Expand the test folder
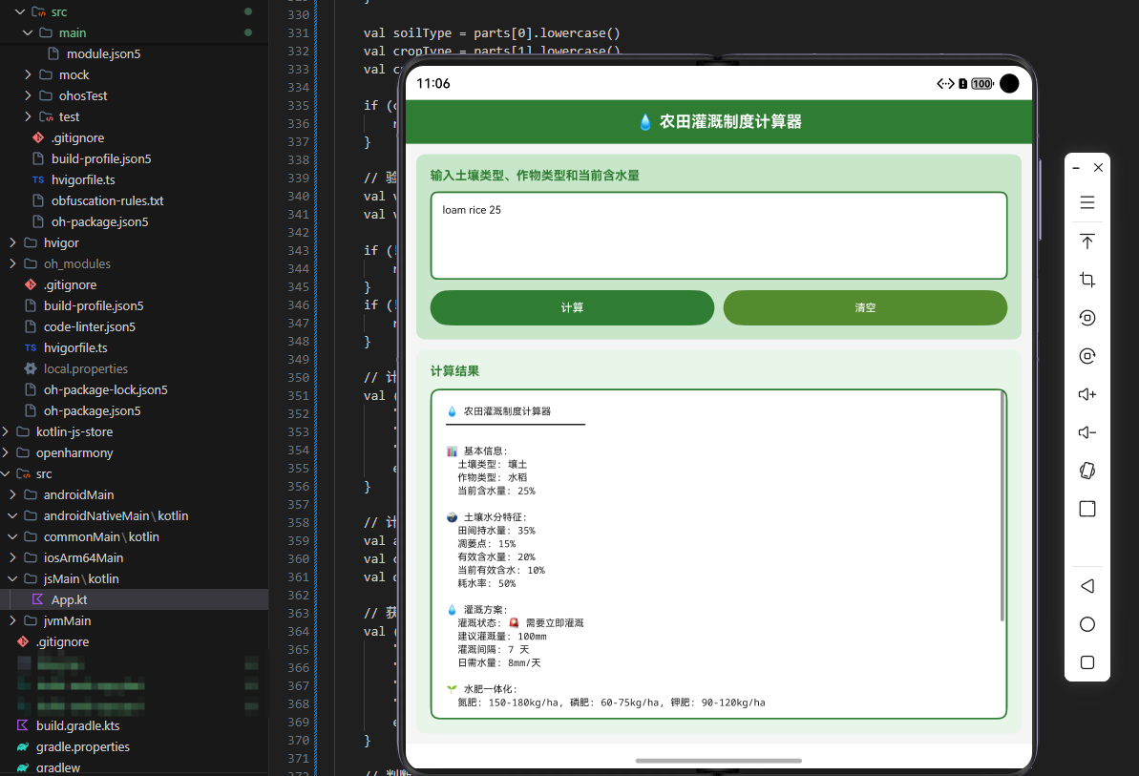Viewport: 1139px width, 776px height. pyautogui.click(x=28, y=116)
